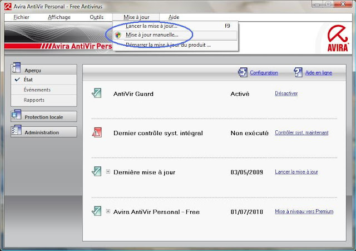
Task: Click the Non exécuté status text
Action: pos(250,133)
